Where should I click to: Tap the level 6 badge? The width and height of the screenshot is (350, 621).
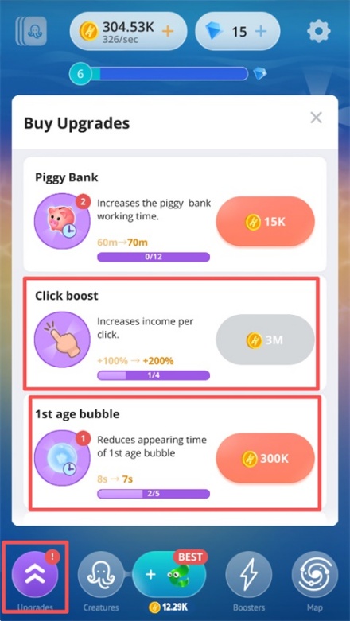point(81,74)
